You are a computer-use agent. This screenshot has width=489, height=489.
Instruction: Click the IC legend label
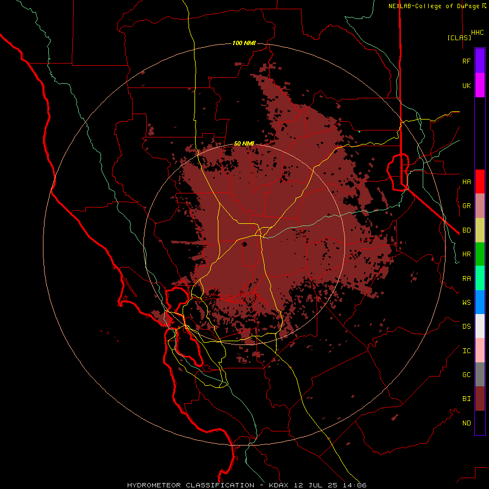466,350
